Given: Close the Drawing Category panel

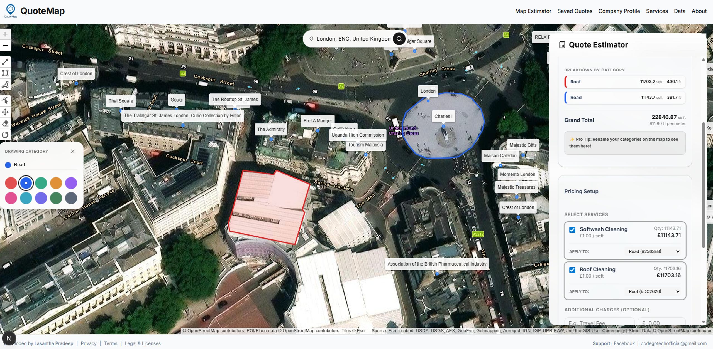Looking at the screenshot, I should click(x=72, y=151).
